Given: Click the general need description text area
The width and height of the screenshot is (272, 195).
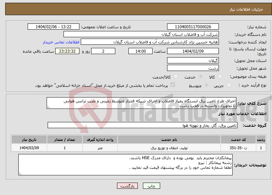Looking at the screenshot, I should (x=142, y=103).
